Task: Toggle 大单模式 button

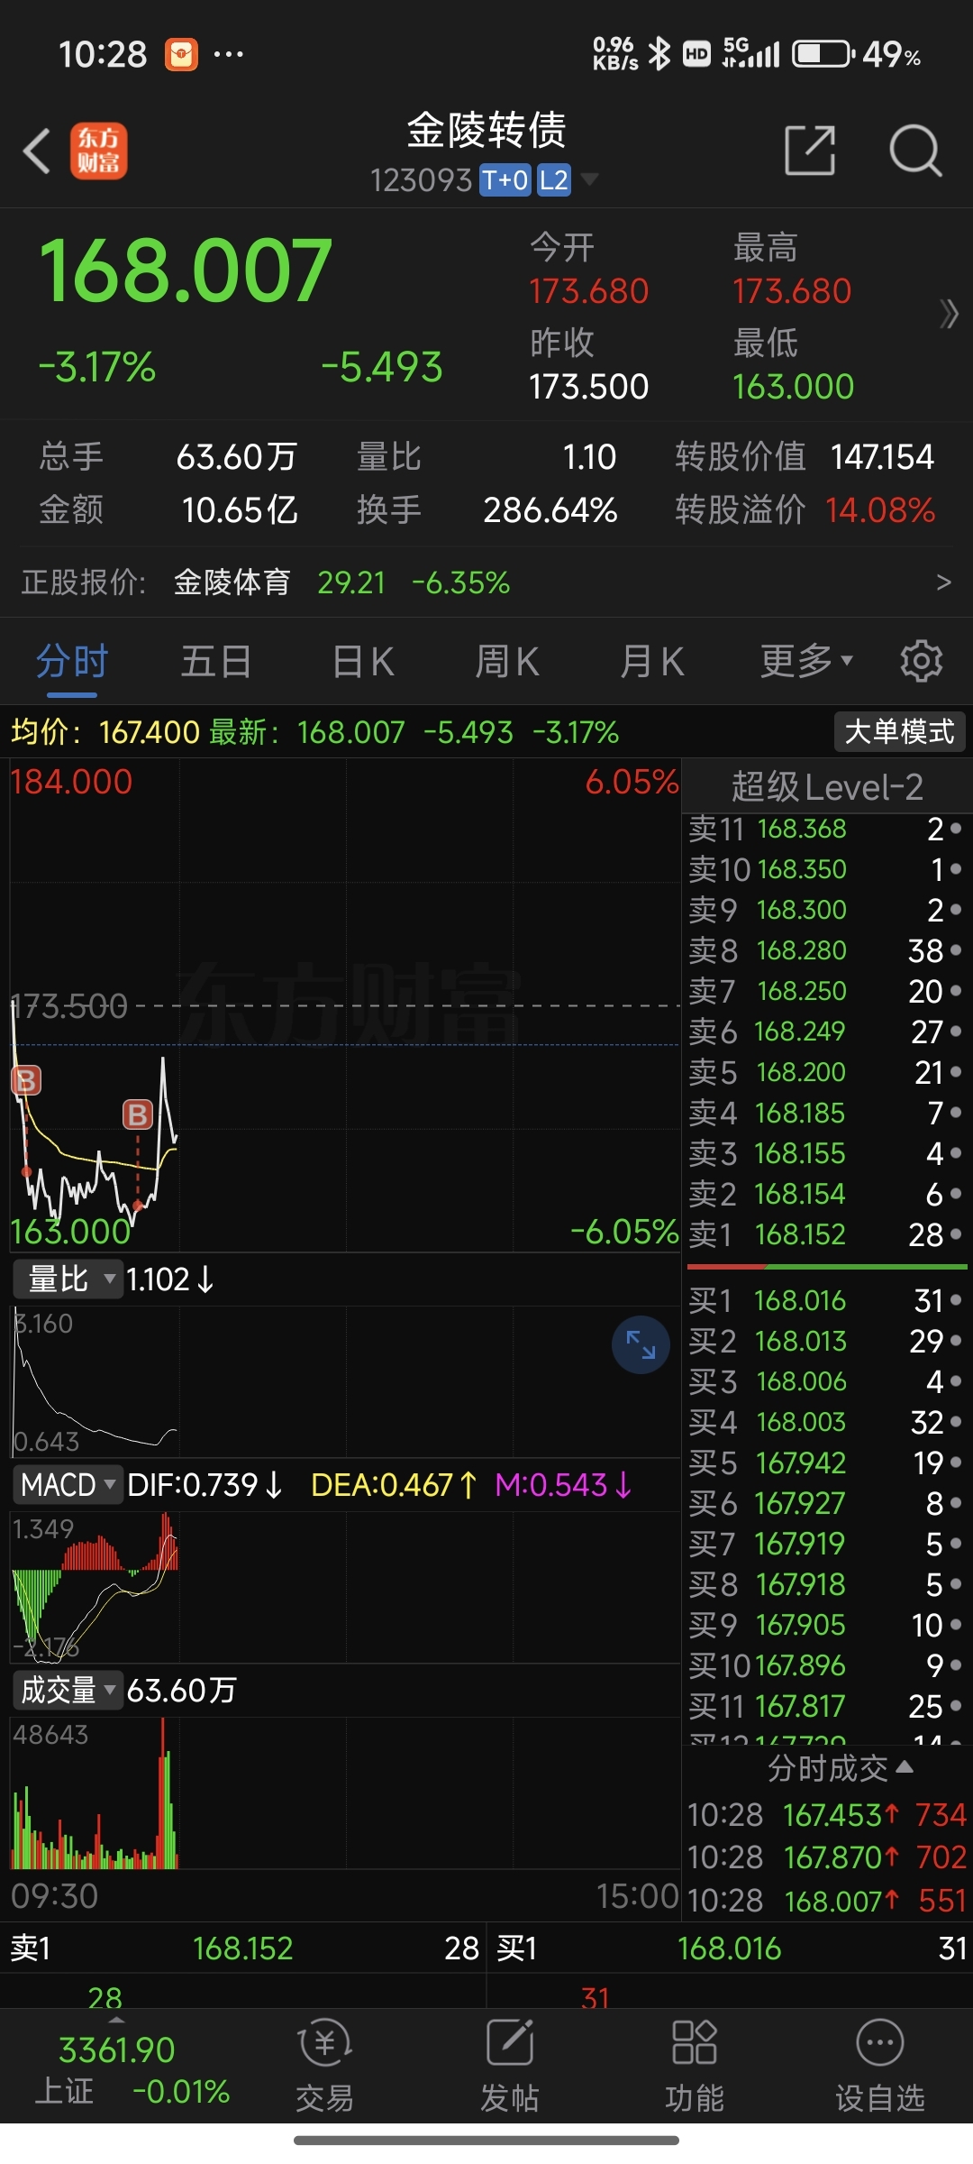Action: [899, 731]
